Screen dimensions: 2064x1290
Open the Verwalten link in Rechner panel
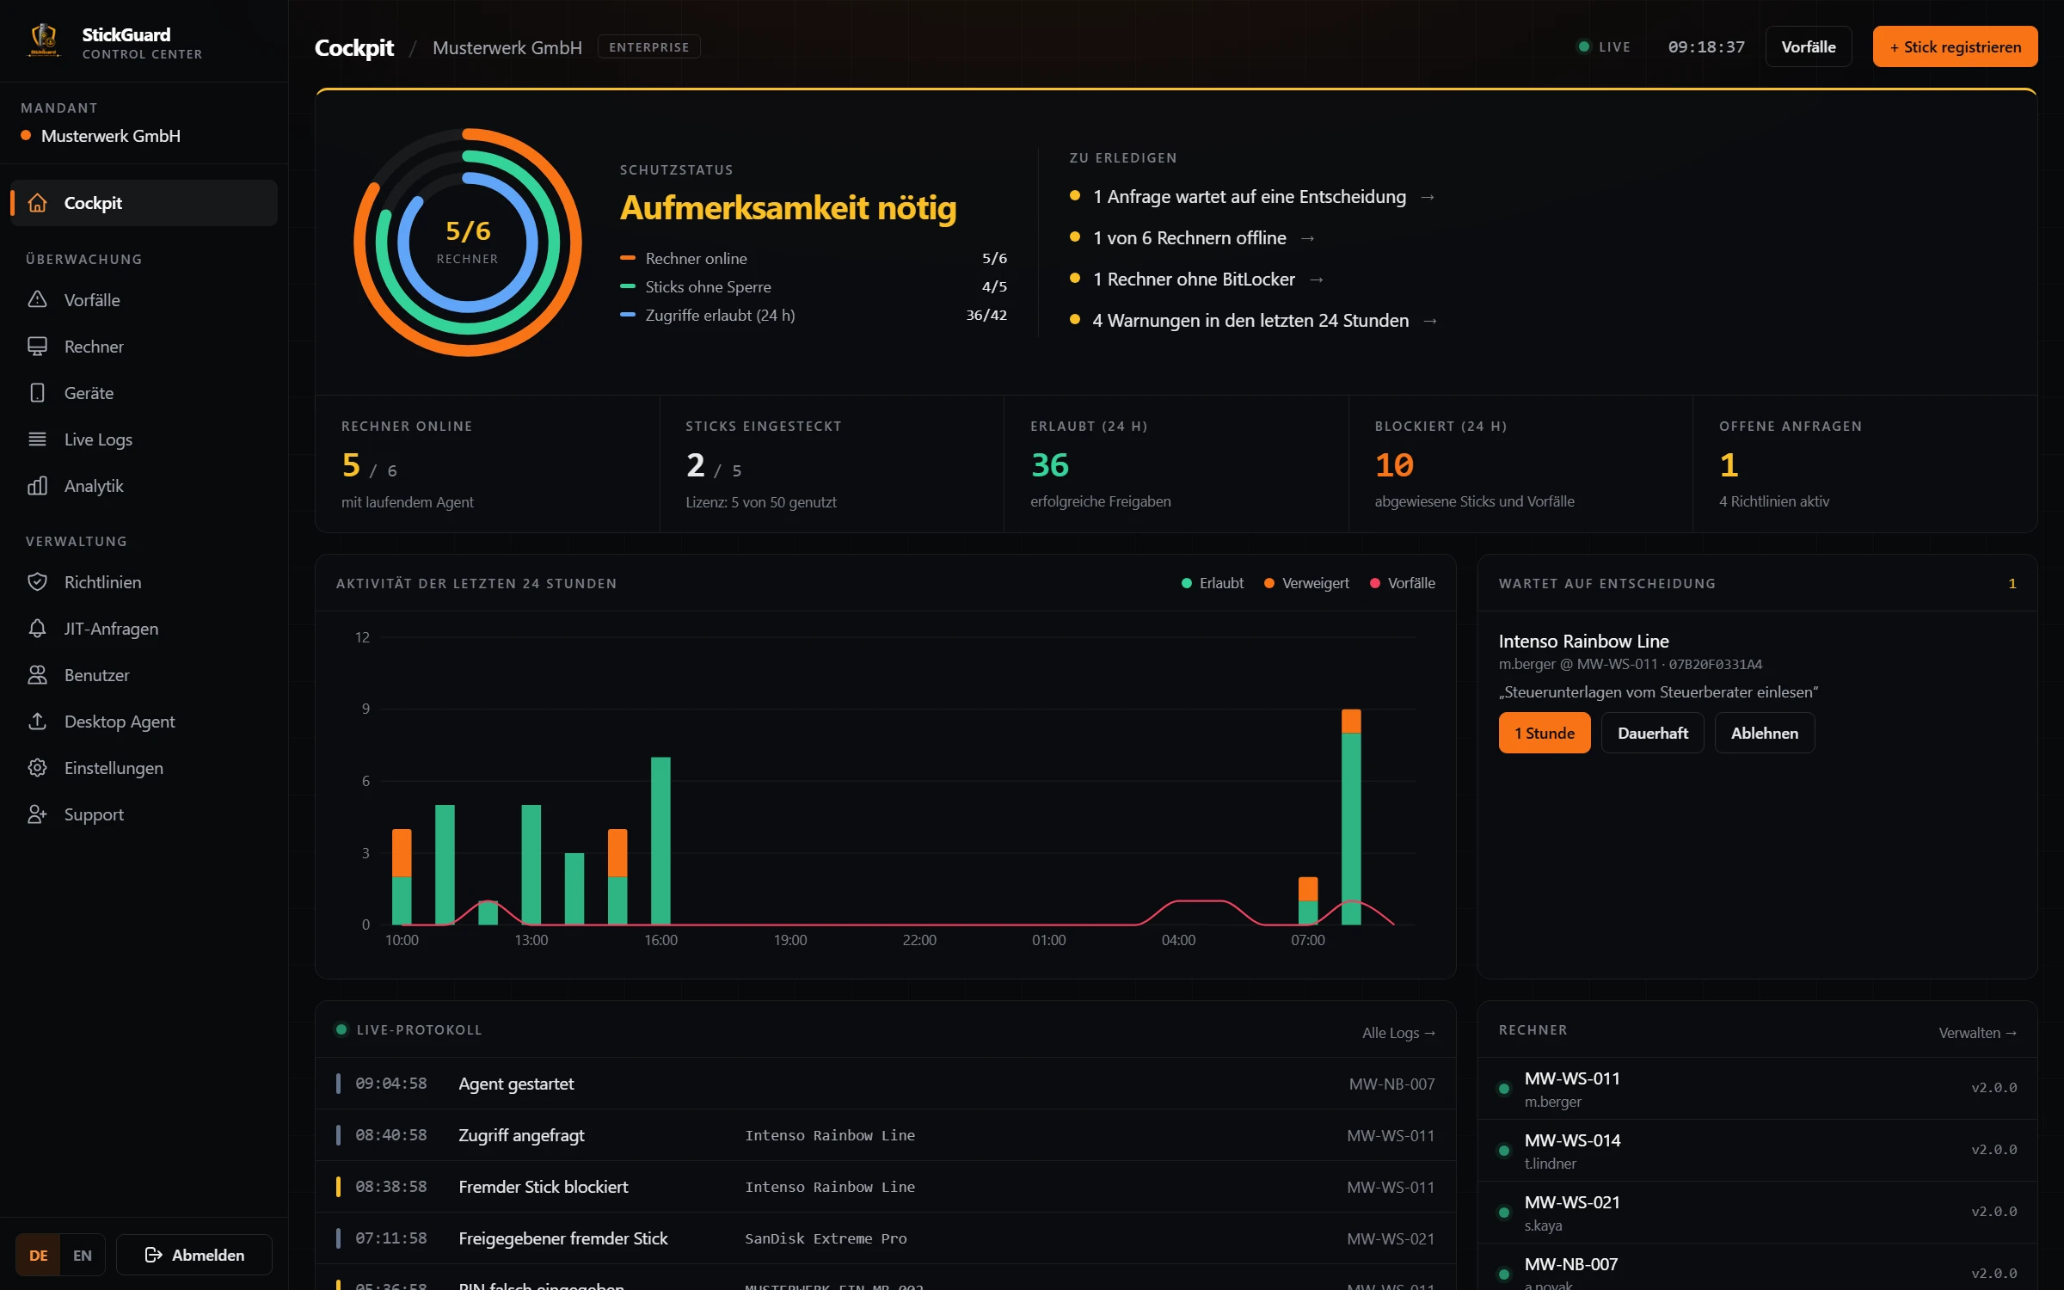tap(1977, 1032)
